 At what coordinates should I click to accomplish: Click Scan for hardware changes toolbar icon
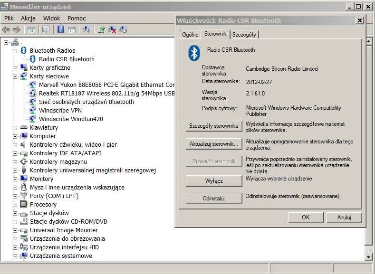(x=87, y=29)
